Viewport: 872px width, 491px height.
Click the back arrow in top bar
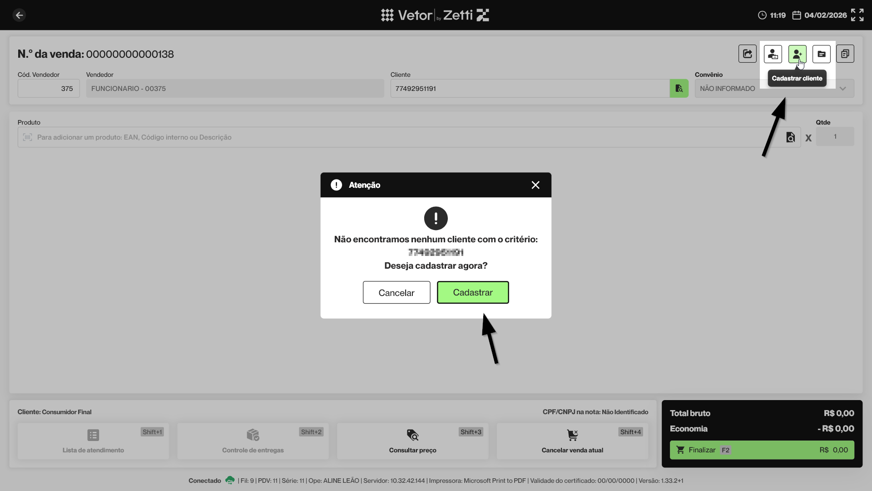tap(19, 15)
